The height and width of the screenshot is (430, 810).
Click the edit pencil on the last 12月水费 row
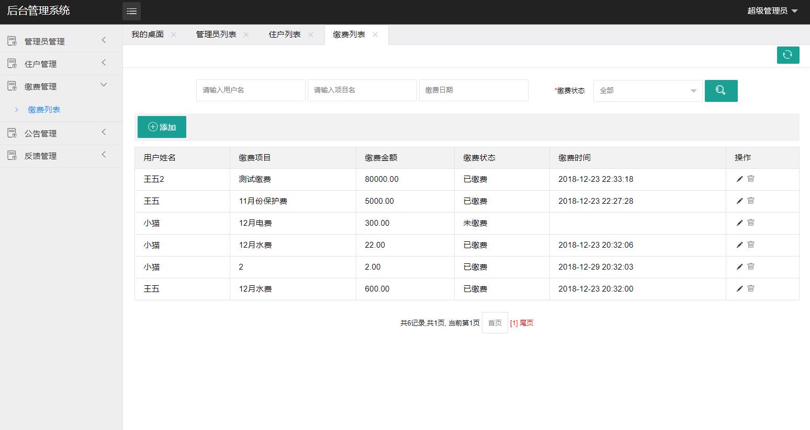tap(739, 288)
